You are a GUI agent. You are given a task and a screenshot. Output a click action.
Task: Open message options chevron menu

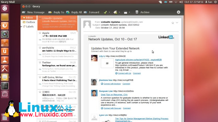point(177,23)
